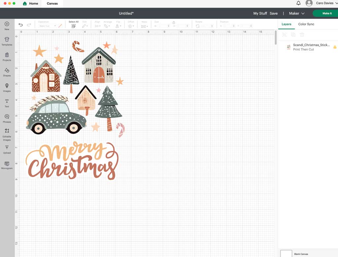The image size is (338, 257).
Task: Click the position Y stepper
Action: point(251,26)
